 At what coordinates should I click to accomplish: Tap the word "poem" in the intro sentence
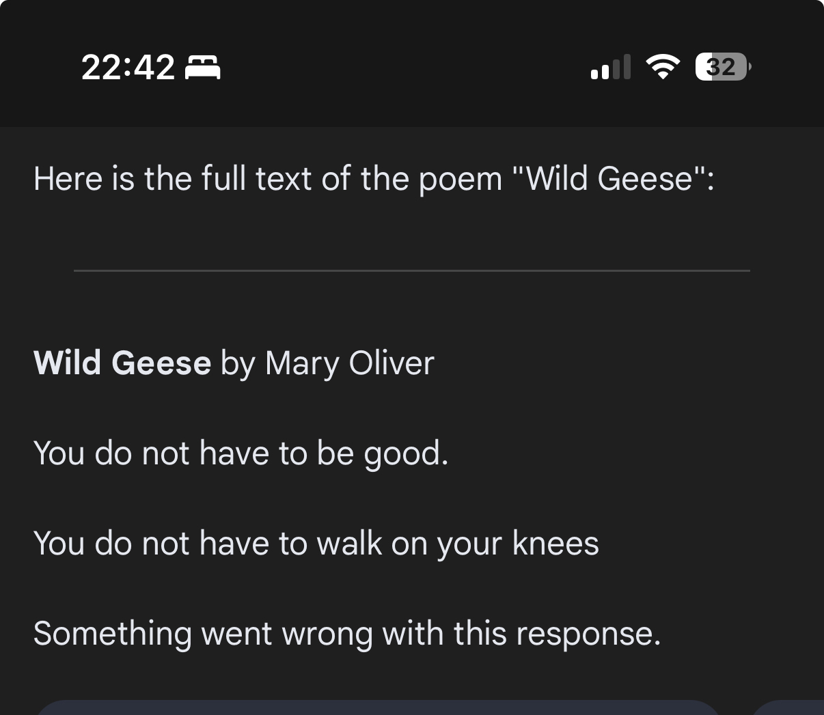point(460,180)
